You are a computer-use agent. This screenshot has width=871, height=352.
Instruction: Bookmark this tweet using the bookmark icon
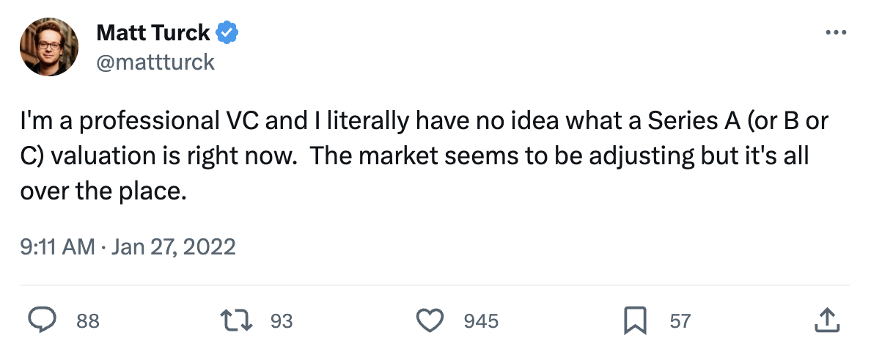click(634, 320)
